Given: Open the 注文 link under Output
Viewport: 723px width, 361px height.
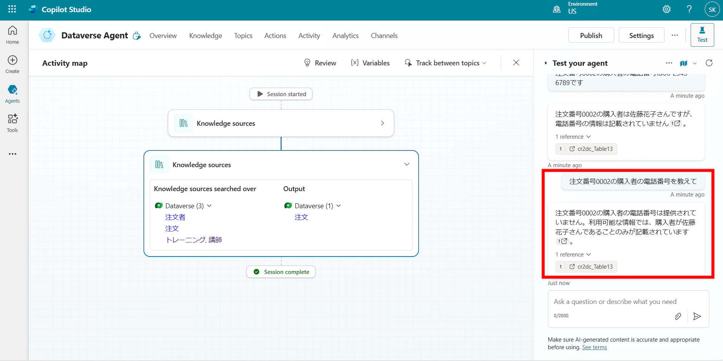Looking at the screenshot, I should tap(301, 217).
